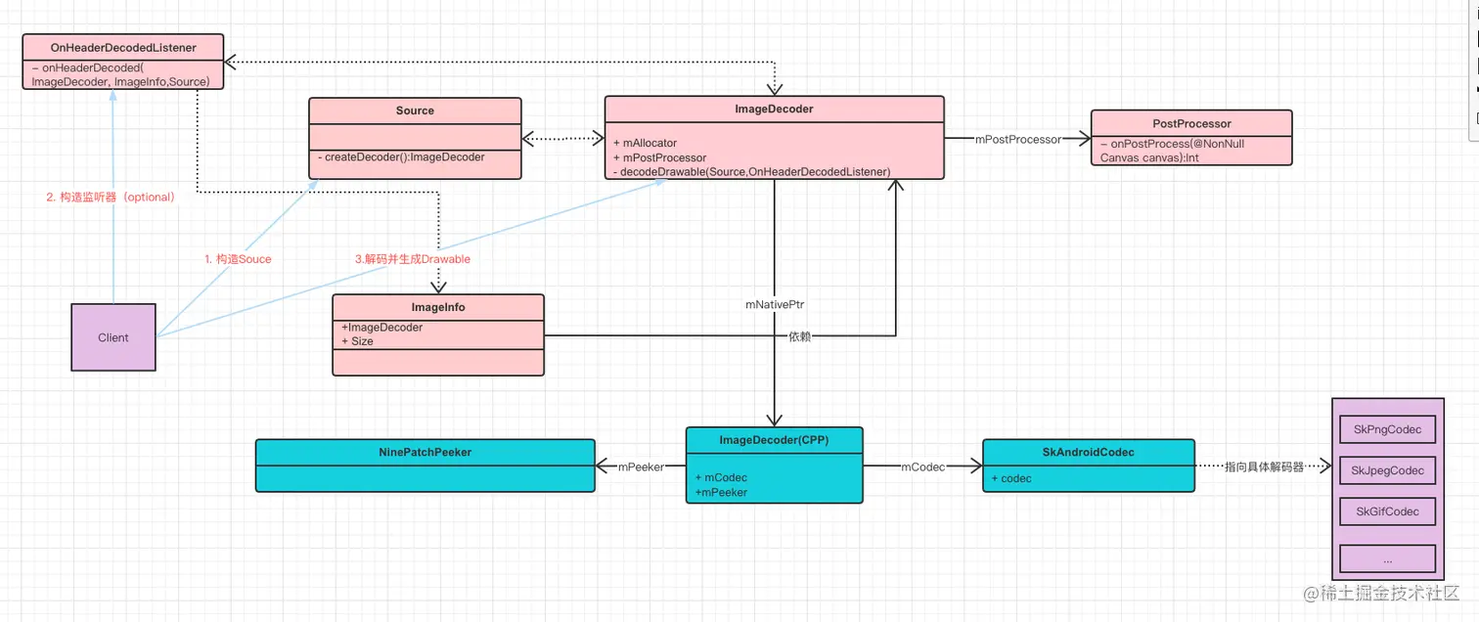Select the SkJpegCodec entry

coord(1387,470)
